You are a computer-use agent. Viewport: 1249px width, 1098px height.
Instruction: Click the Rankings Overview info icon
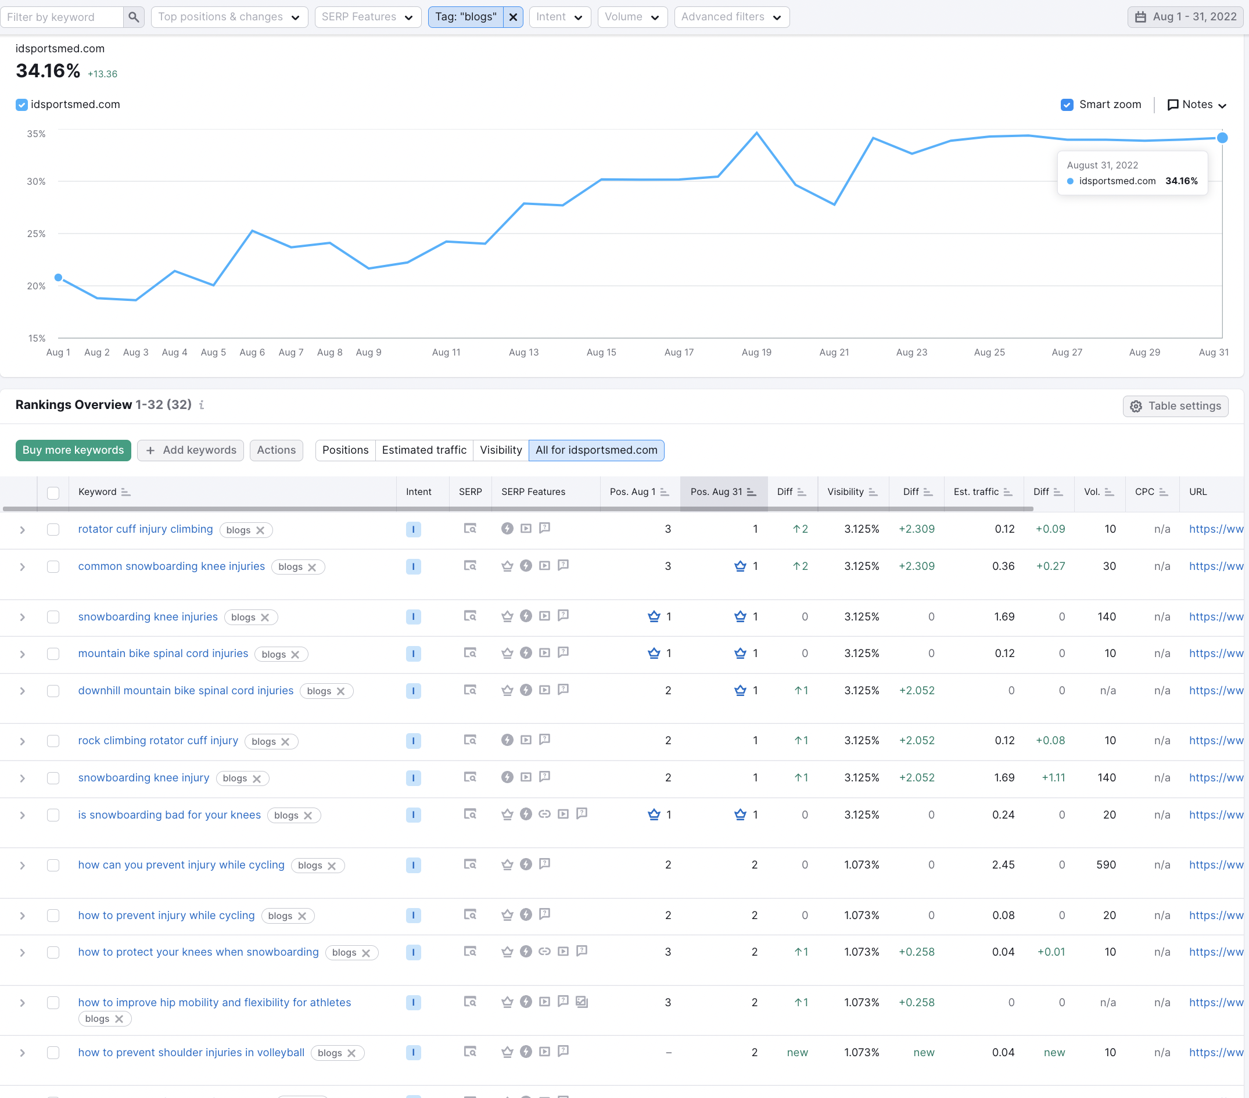pyautogui.click(x=201, y=404)
